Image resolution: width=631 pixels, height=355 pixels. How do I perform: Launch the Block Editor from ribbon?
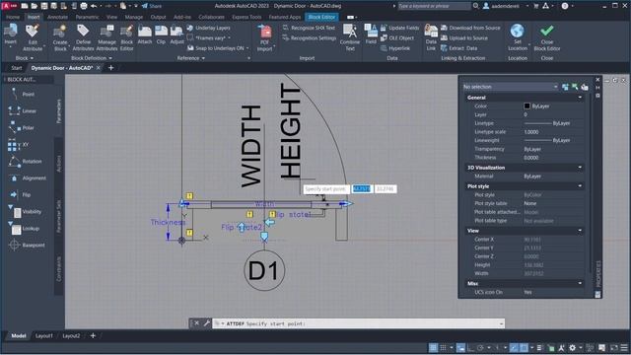click(x=126, y=37)
